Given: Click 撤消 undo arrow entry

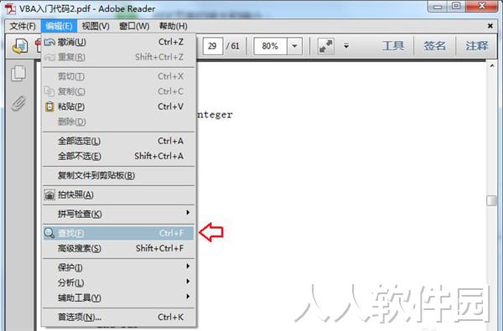Looking at the screenshot, I should pos(119,42).
